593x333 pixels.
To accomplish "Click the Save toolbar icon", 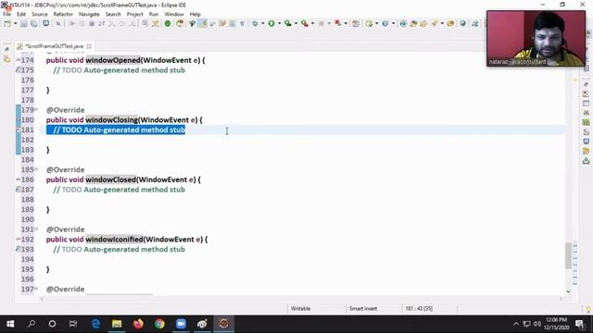I will [x=24, y=24].
